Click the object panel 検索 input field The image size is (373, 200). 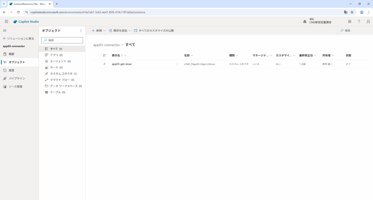click(62, 40)
